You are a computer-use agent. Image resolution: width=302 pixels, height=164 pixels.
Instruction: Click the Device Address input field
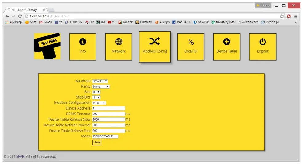pyautogui.click(x=109, y=108)
